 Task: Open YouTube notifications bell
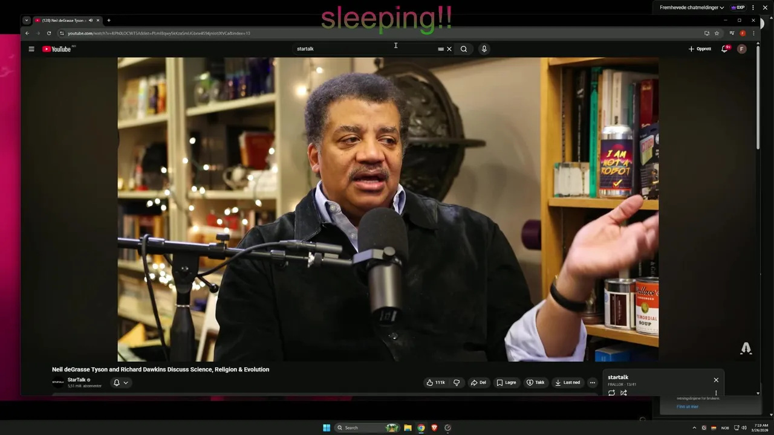point(724,49)
